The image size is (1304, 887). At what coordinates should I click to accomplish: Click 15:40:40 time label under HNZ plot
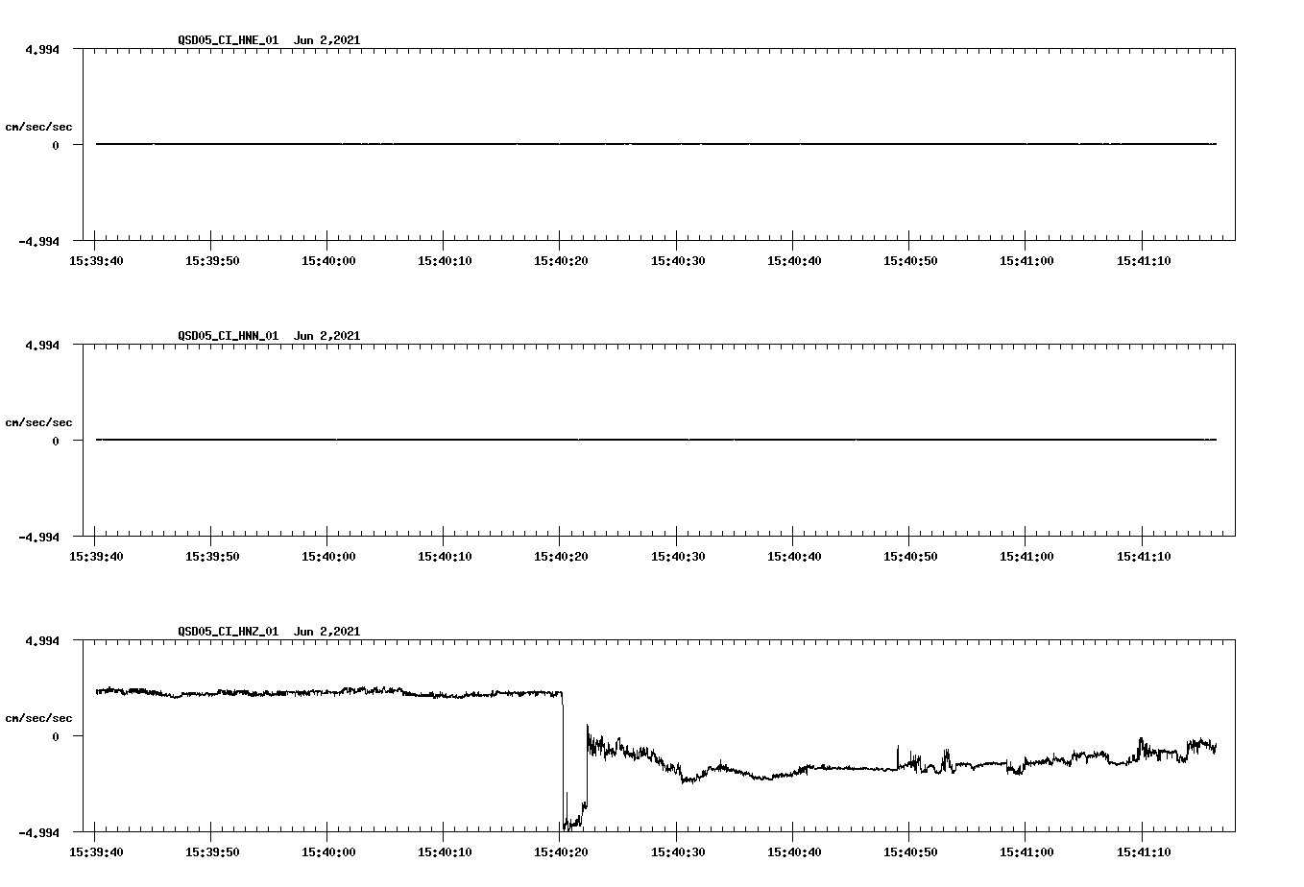[x=794, y=851]
